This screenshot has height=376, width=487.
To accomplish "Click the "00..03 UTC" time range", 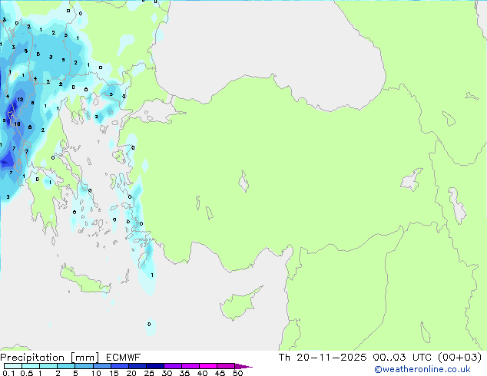I will [x=402, y=358].
